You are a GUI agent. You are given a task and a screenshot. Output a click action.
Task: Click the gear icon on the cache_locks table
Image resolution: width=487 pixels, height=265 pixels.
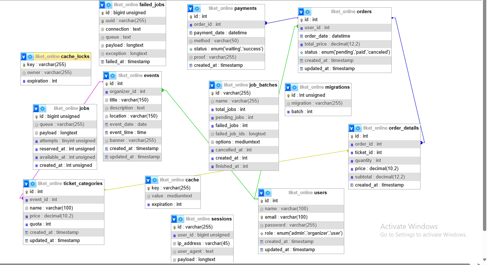[30, 57]
